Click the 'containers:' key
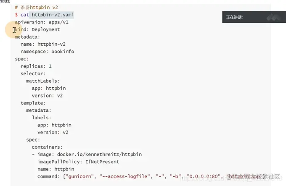 (47, 147)
